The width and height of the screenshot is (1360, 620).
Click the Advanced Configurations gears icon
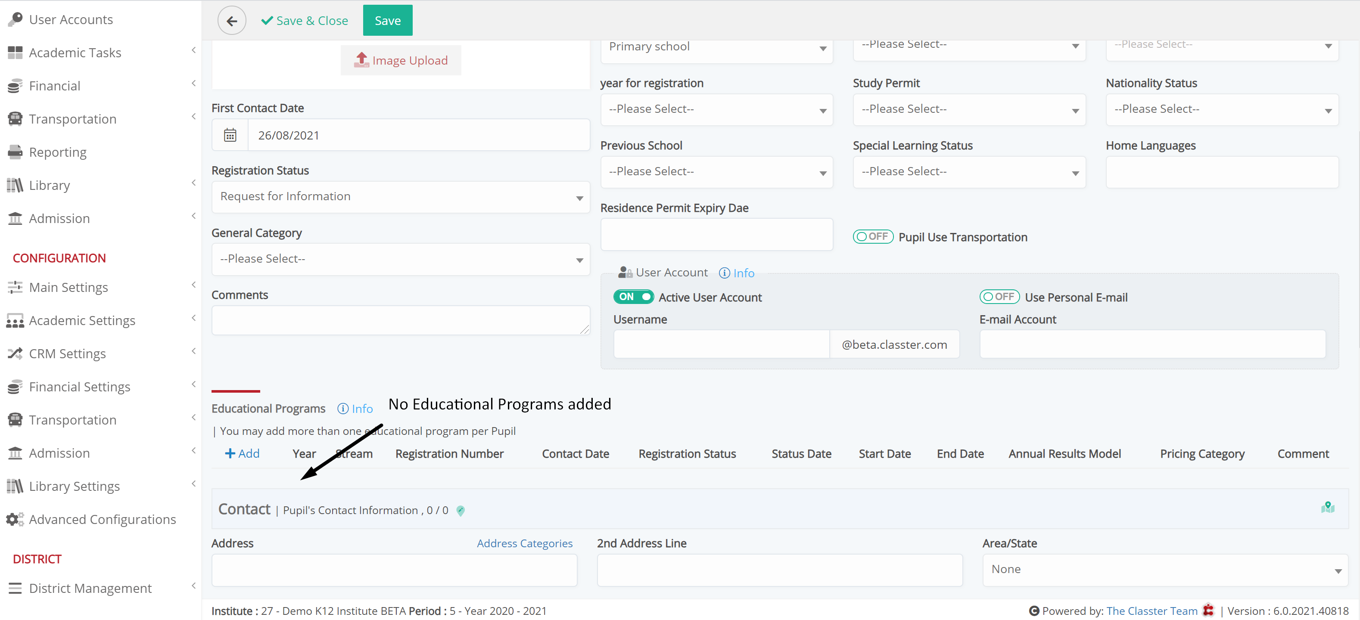pyautogui.click(x=16, y=519)
